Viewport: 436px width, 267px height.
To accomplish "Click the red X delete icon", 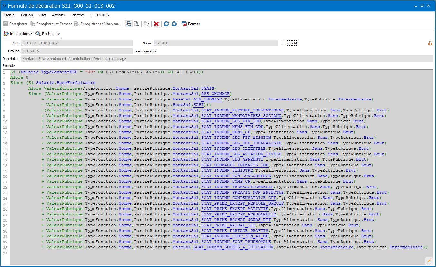I will [x=156, y=24].
